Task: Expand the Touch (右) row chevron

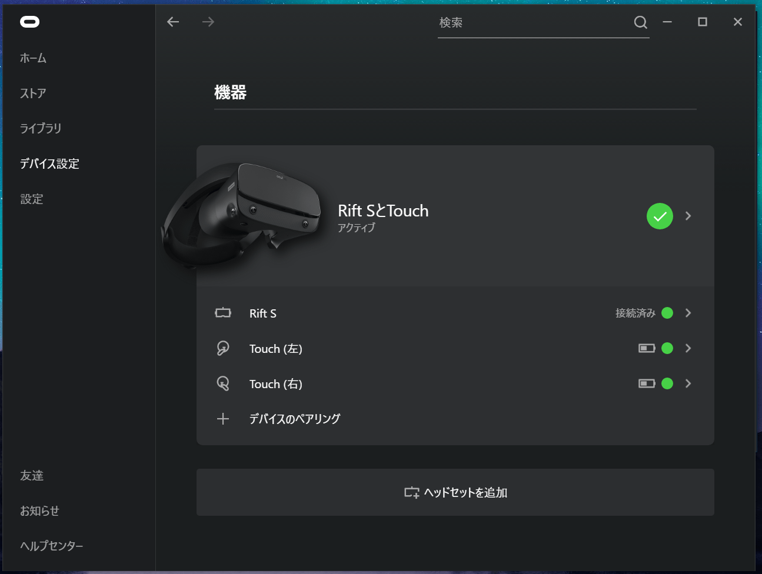Action: click(x=688, y=383)
